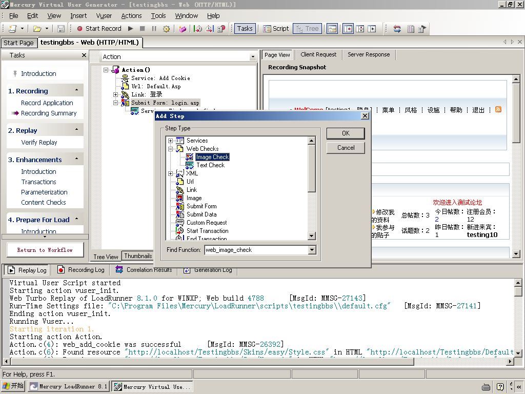This screenshot has width=525, height=394.
Task: Collapse the 1. Recording task section
Action: pyautogui.click(x=77, y=90)
